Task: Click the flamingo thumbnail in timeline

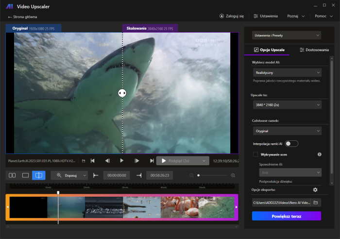Action: 180,207
